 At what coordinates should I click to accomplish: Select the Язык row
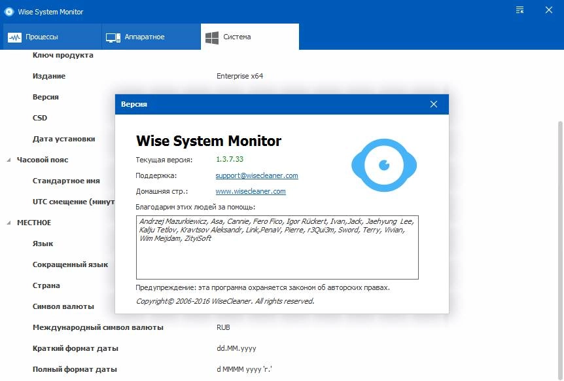(43, 244)
